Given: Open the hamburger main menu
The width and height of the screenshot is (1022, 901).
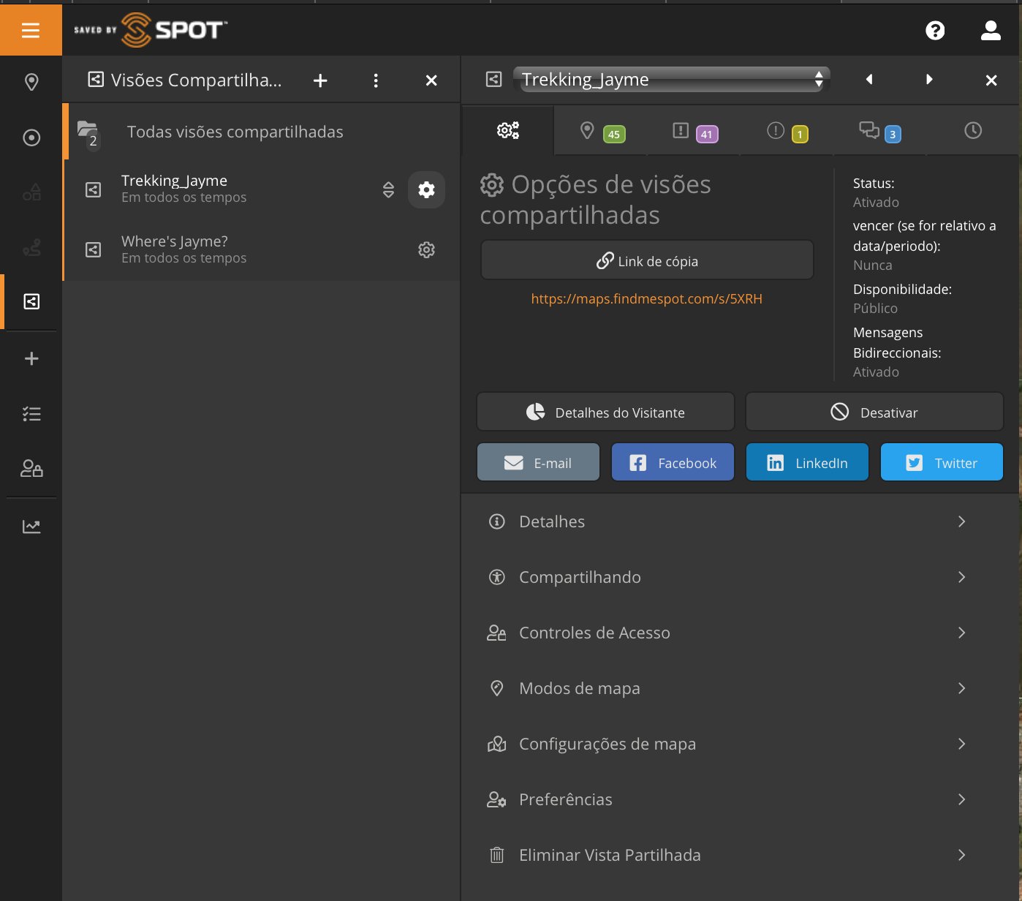Looking at the screenshot, I should tap(31, 30).
